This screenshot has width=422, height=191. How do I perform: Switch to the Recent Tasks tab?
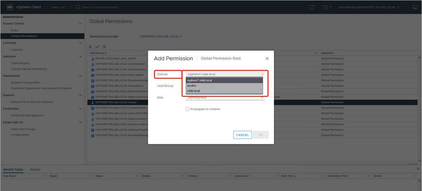point(13,170)
